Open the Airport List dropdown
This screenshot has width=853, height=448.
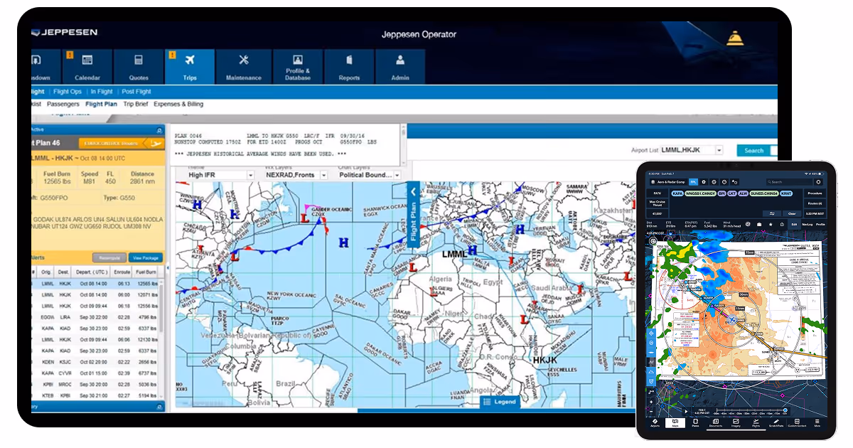click(719, 150)
